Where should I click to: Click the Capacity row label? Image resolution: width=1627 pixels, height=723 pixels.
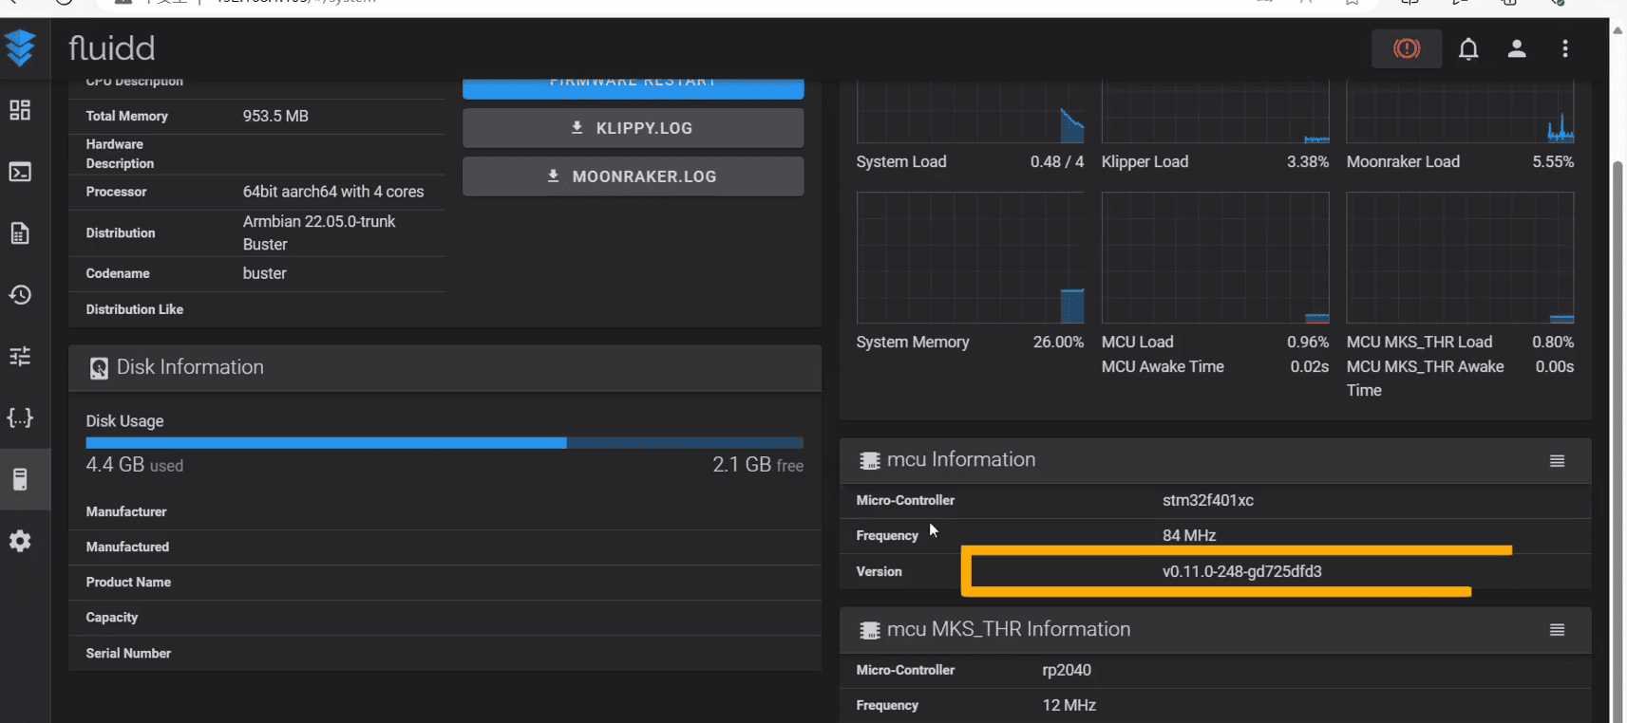(x=111, y=617)
